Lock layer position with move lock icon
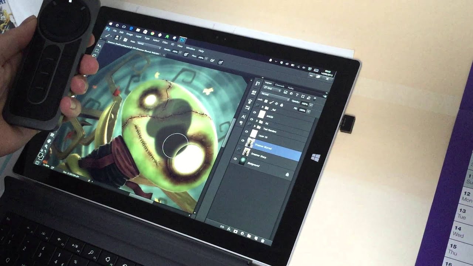Viewport: 473px width, 266px height. [276, 103]
